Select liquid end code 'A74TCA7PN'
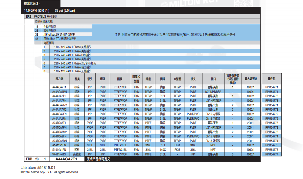Viewport: 303px width, 179px height. tap(59, 127)
